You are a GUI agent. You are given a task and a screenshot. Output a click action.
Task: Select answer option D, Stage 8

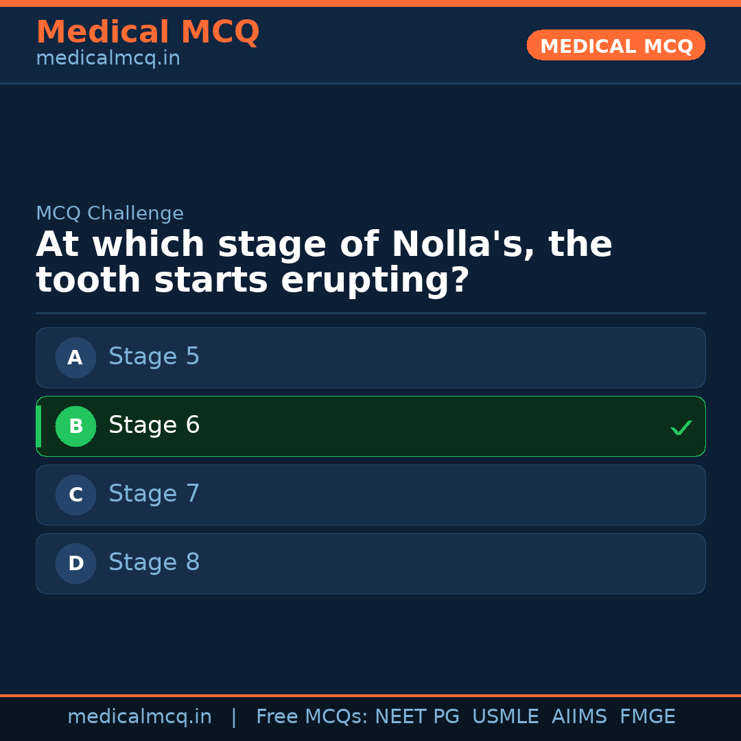point(370,563)
